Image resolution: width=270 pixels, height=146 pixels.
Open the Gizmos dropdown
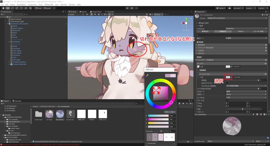pyautogui.click(x=158, y=14)
